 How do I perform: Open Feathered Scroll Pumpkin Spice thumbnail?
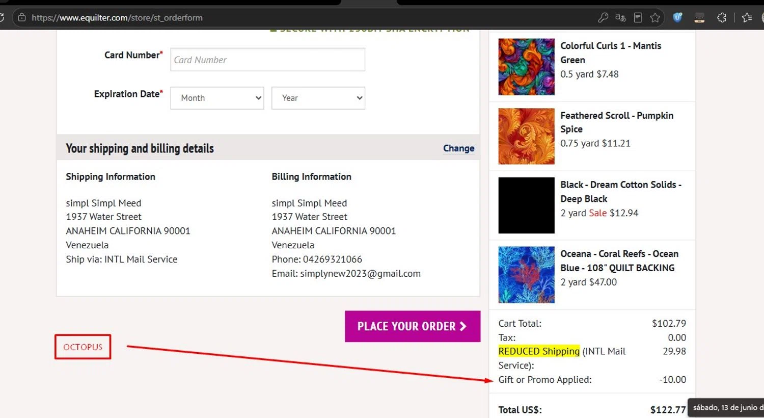point(526,136)
